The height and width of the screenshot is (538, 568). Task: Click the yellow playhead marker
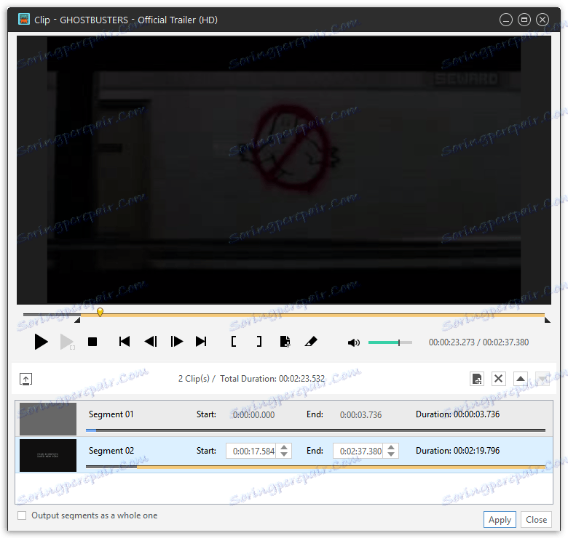click(100, 312)
